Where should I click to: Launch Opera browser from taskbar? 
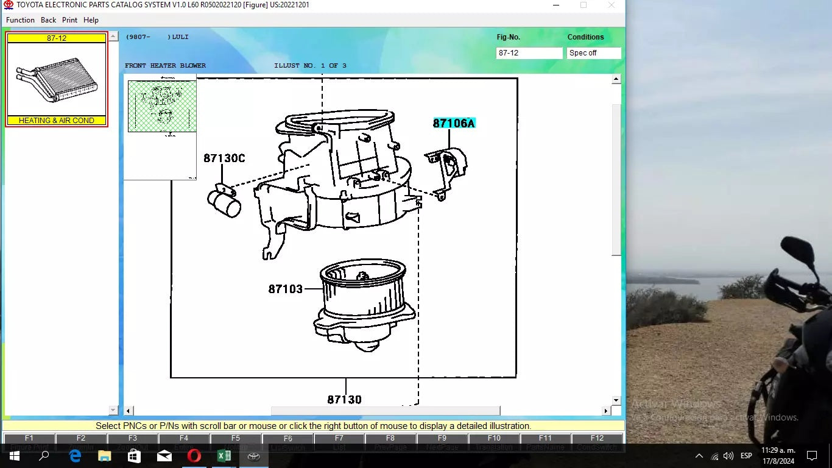[x=194, y=456]
